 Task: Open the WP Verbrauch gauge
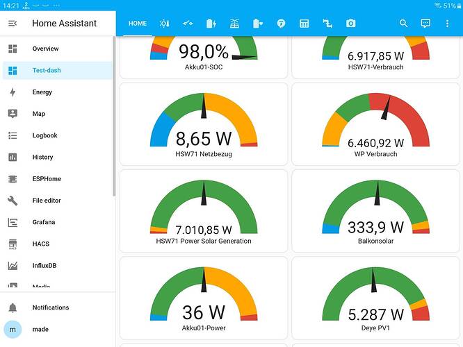pos(375,124)
